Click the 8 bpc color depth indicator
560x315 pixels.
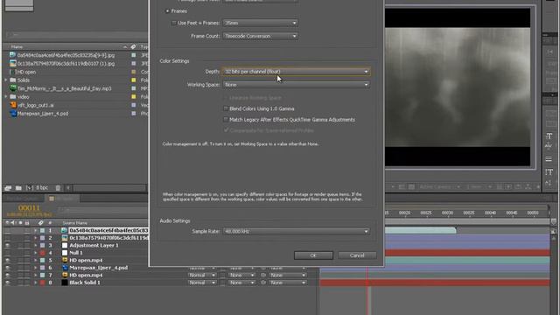coord(41,187)
